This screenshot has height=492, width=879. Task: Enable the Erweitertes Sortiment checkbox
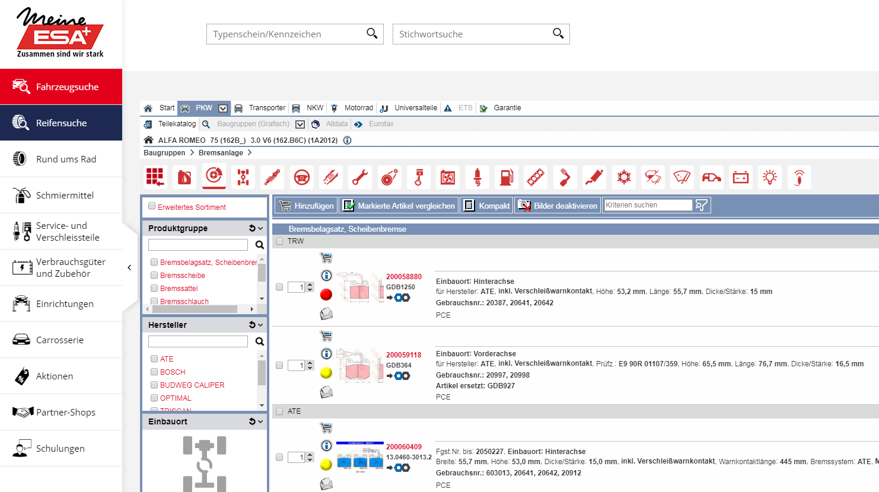pos(152,206)
